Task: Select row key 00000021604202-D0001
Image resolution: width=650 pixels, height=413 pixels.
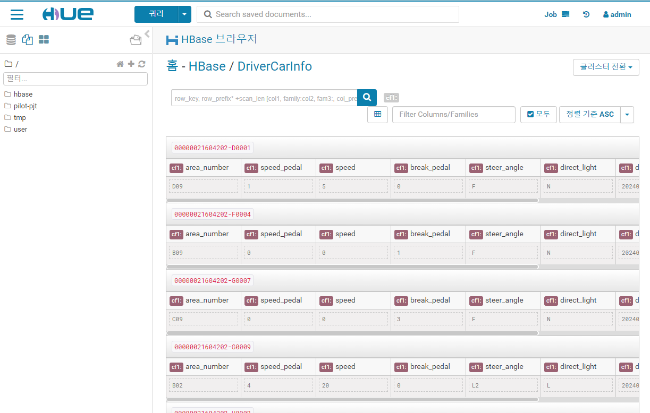Action: click(212, 148)
